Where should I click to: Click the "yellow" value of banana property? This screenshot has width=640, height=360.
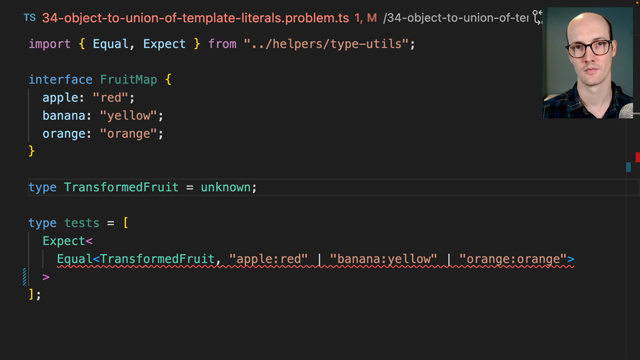pos(128,115)
